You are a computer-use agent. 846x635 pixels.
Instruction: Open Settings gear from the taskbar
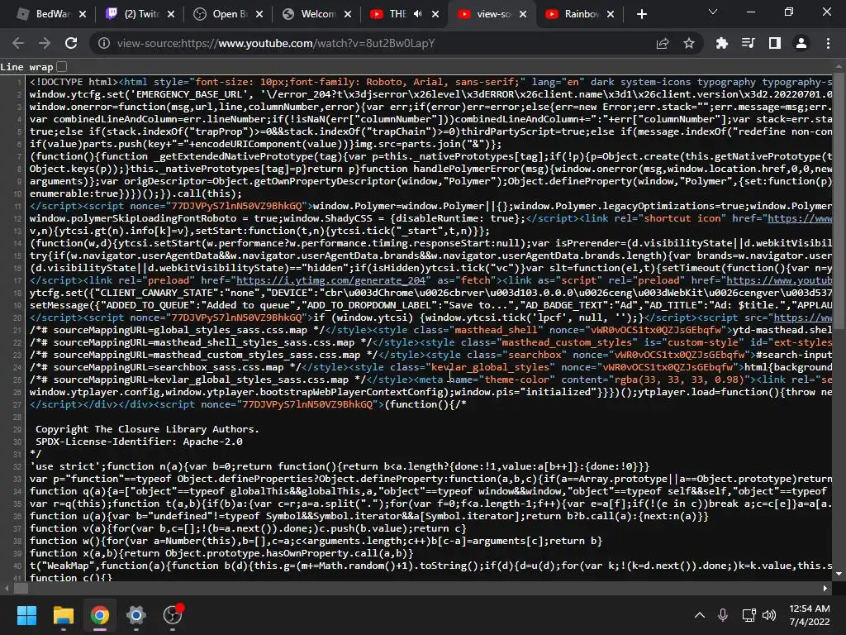136,615
